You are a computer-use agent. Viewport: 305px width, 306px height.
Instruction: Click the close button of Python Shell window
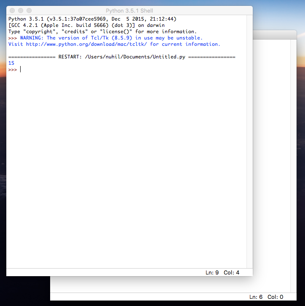tap(12, 11)
